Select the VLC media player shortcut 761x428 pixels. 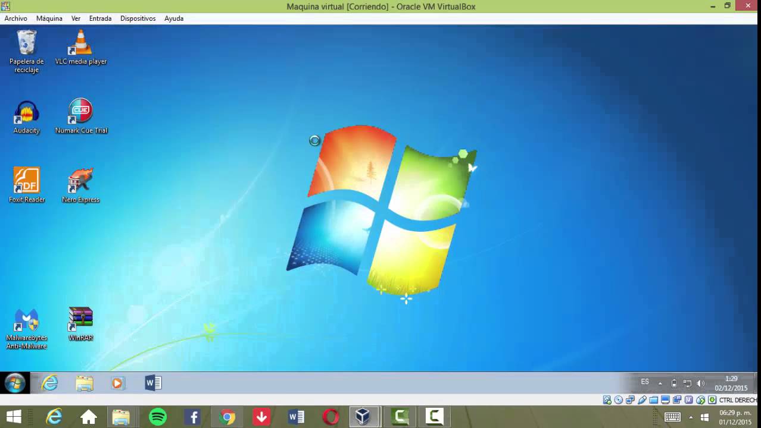(x=80, y=48)
